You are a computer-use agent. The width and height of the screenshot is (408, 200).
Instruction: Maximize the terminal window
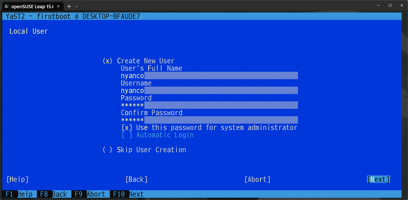click(x=390, y=5)
